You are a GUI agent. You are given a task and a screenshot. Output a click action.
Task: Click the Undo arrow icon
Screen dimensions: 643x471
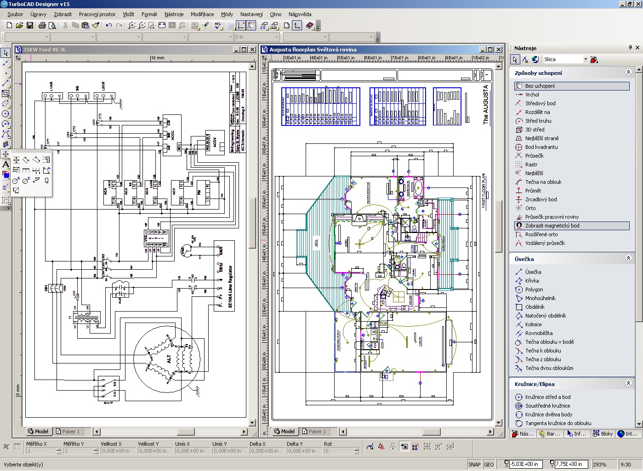(109, 25)
